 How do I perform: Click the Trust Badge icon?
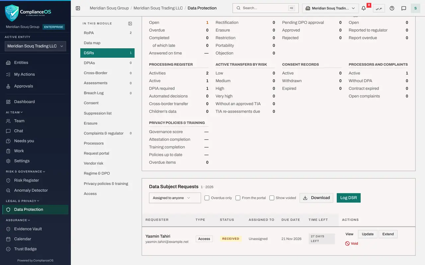pos(8,249)
